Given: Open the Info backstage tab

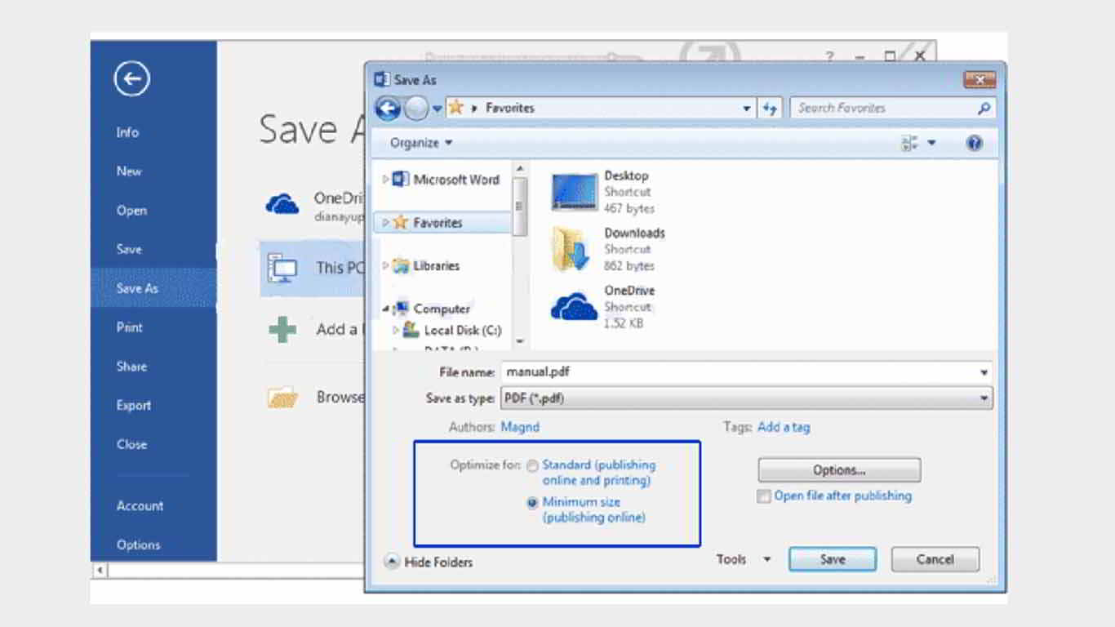Looking at the screenshot, I should tap(127, 132).
